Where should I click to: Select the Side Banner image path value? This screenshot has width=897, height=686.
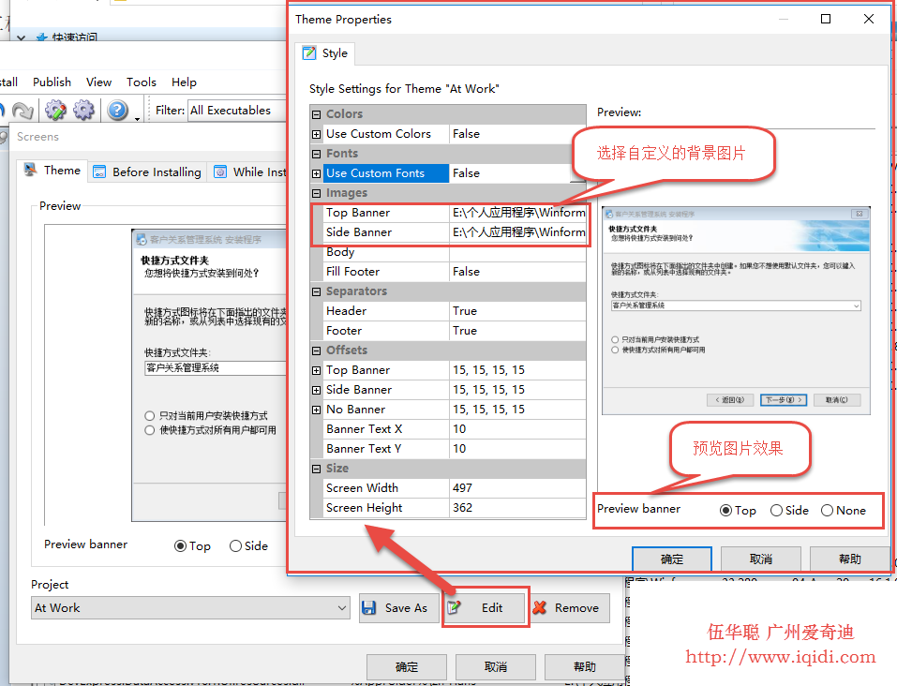[x=517, y=232]
